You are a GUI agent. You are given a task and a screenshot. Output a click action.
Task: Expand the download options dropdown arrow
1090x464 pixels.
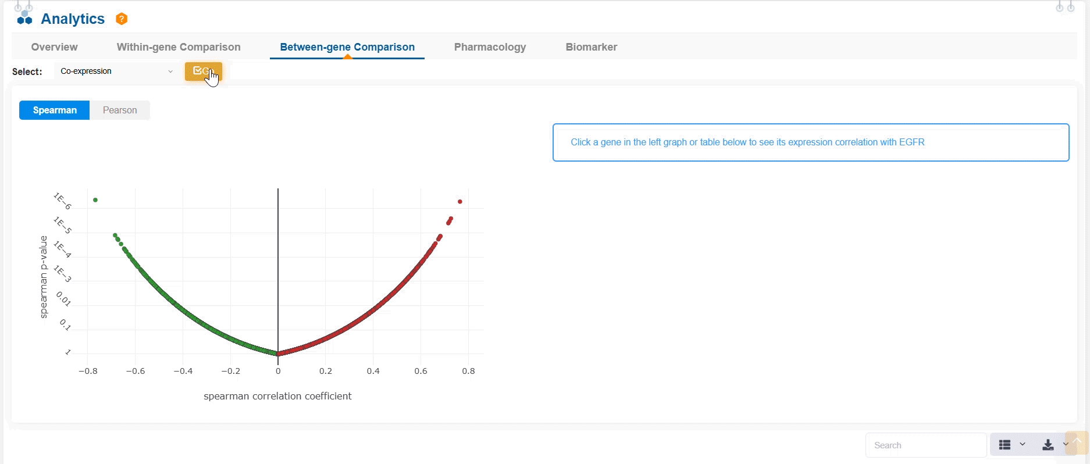coord(1065,445)
